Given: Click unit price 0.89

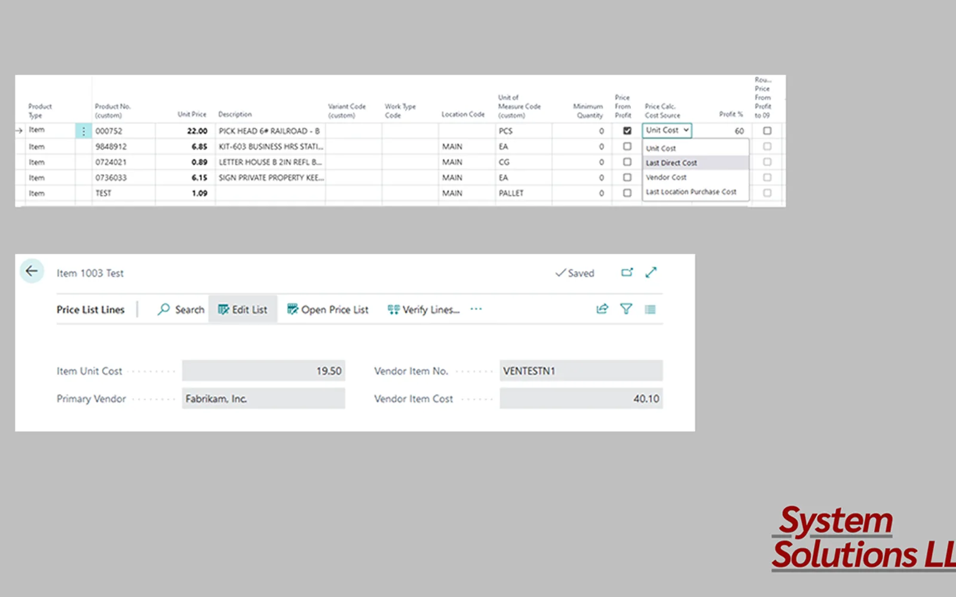Looking at the screenshot, I should (200, 162).
